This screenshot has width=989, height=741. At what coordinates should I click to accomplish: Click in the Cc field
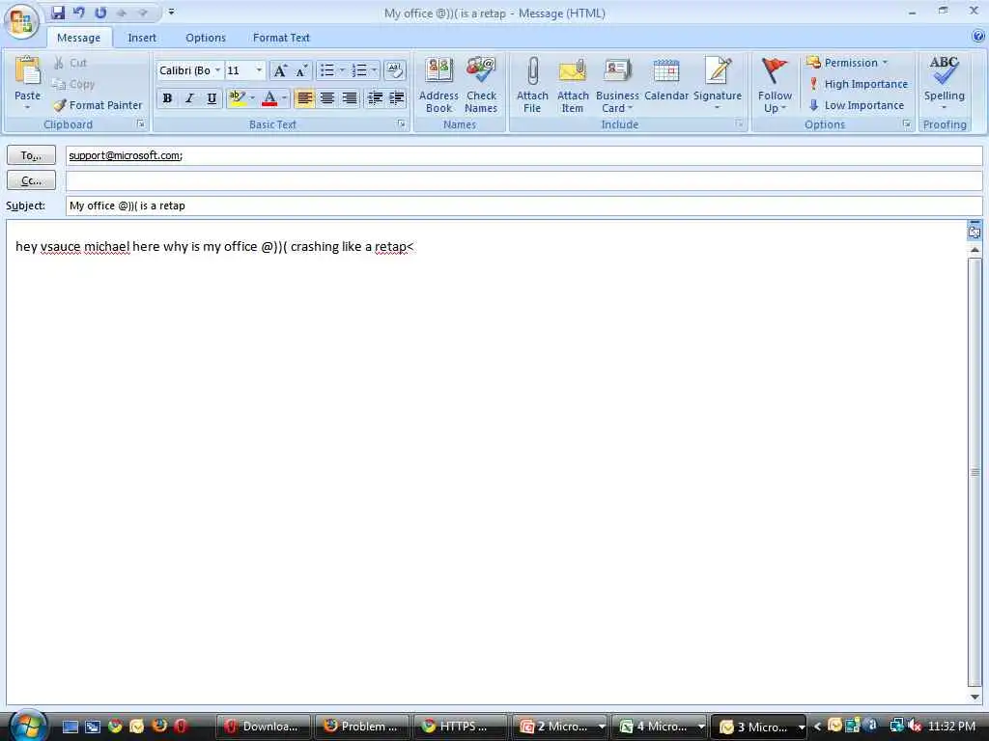(x=524, y=180)
